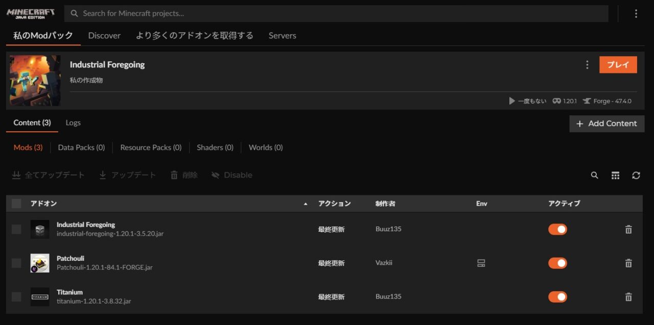
Task: Click the アクティブ column header
Action: coord(565,204)
